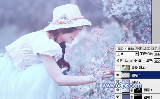Viewport: 160px width, 99px height.
Task: Click the mask link icon on 图层 4
Action: tap(132, 90)
